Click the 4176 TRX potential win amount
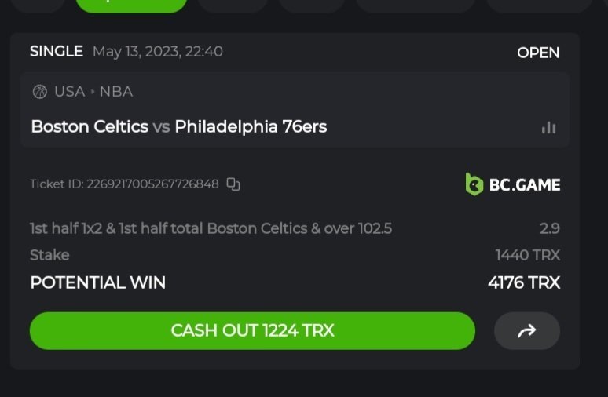This screenshot has width=608, height=397. (523, 282)
